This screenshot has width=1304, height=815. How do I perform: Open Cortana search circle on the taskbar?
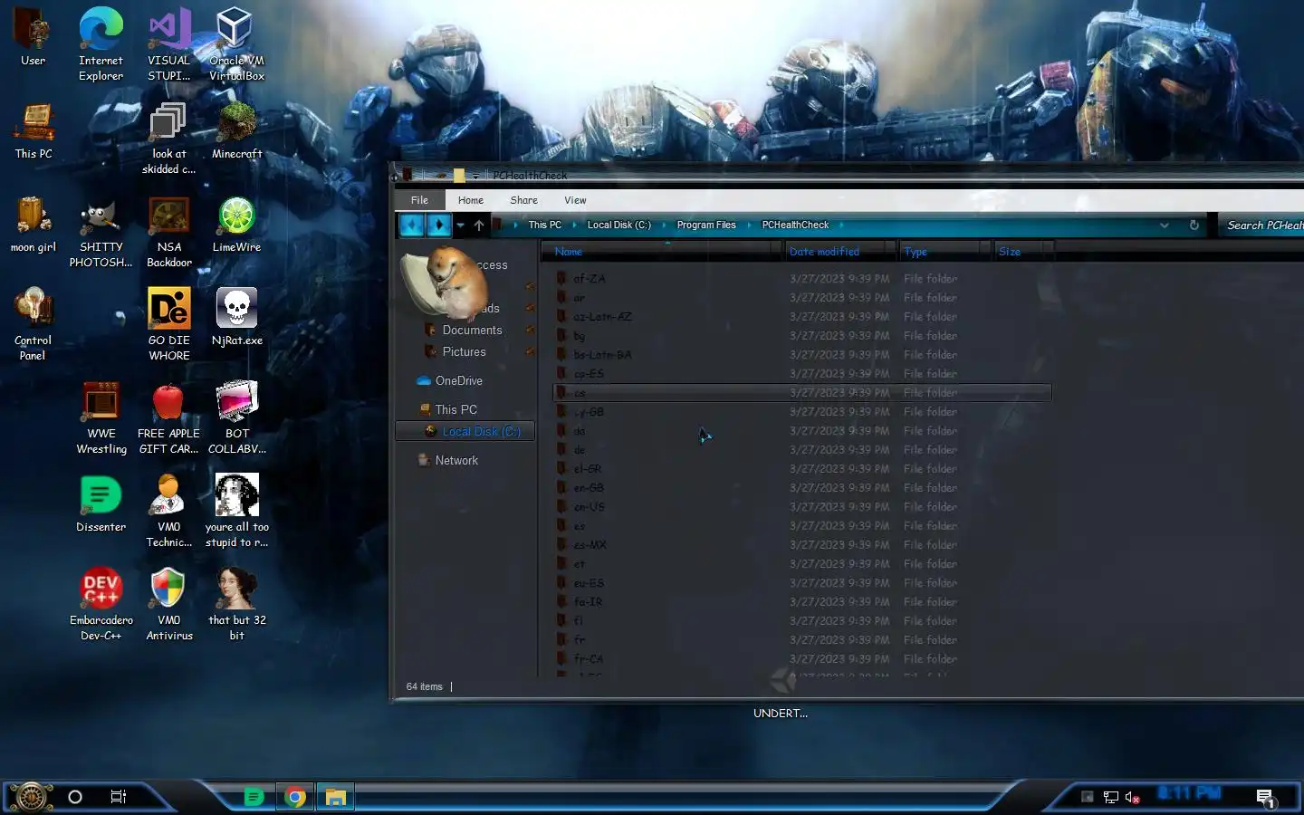(x=75, y=797)
